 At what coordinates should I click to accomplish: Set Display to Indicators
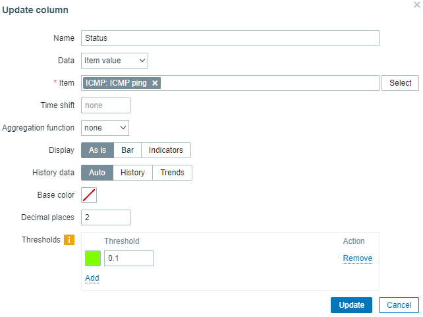coord(166,150)
